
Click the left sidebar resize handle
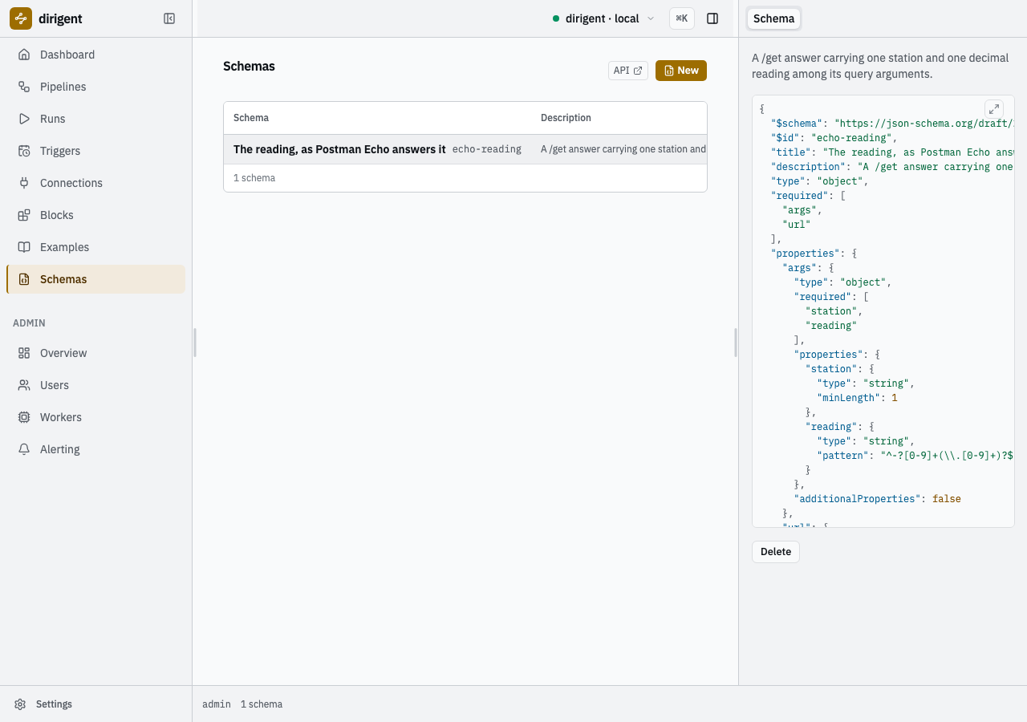click(195, 343)
